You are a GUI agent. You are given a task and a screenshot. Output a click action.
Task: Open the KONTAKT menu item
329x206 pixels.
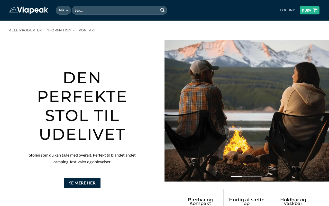coord(87,30)
